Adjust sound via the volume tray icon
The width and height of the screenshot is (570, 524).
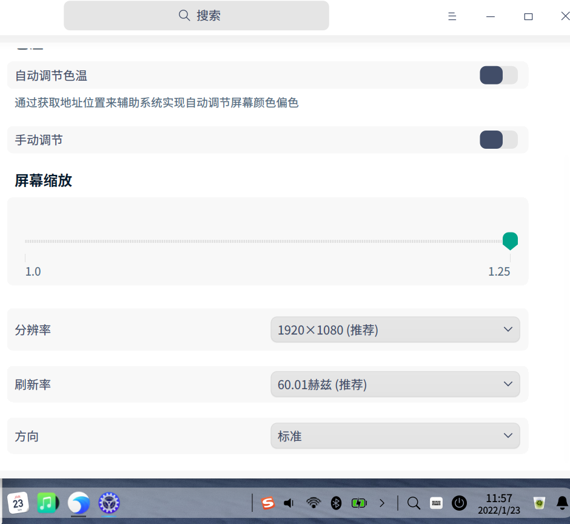coord(288,503)
